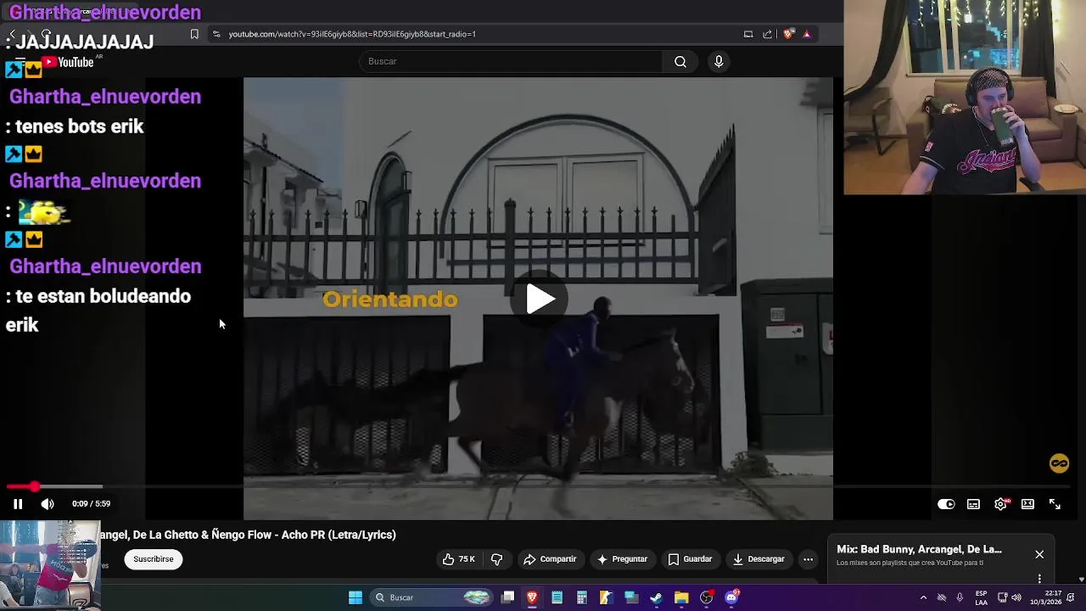Click the cast/picture-in-picture address bar icon

click(x=748, y=34)
